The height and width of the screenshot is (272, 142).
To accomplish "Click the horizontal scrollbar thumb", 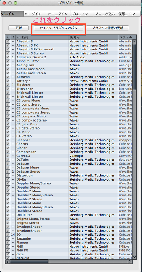I will tap(29, 261).
